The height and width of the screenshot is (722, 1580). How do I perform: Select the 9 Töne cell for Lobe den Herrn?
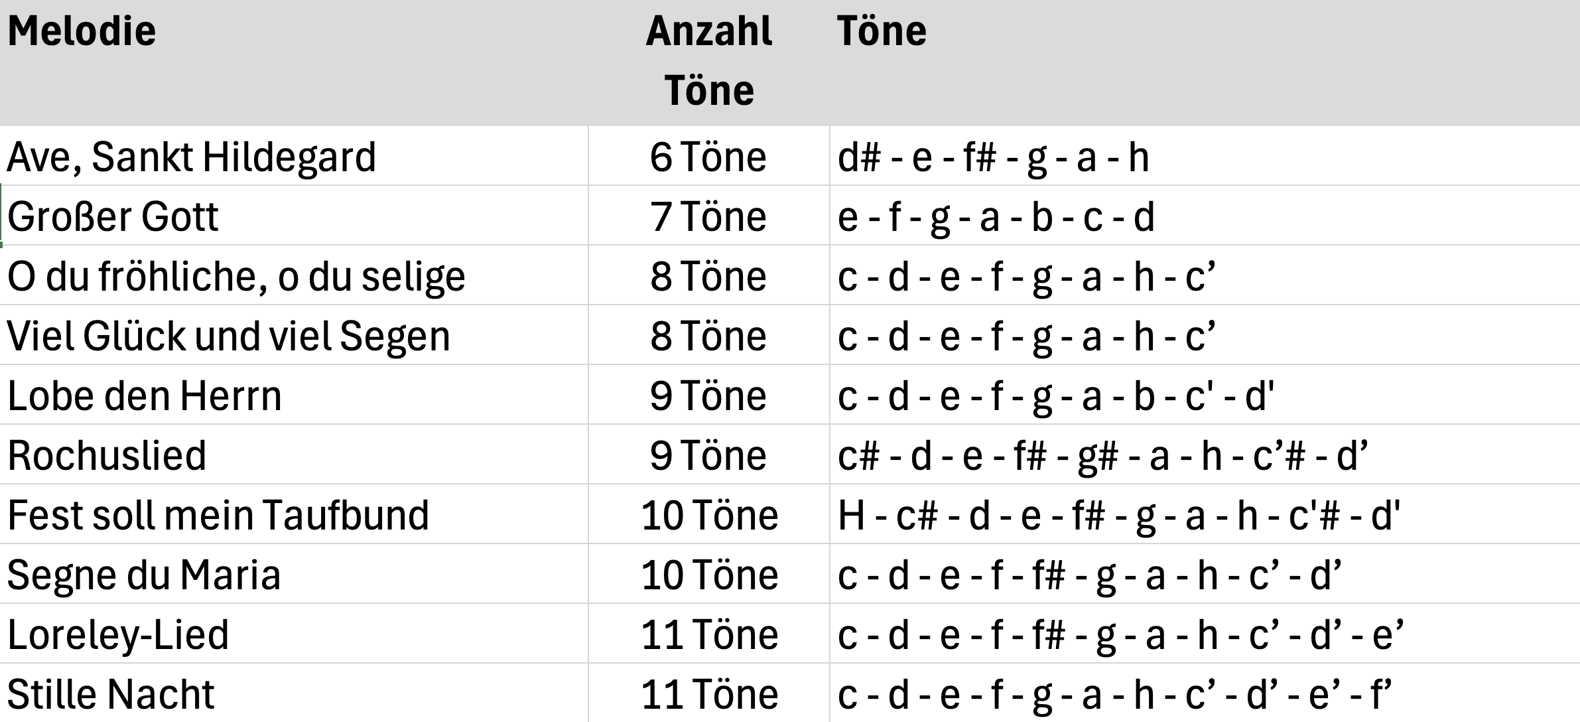click(708, 395)
